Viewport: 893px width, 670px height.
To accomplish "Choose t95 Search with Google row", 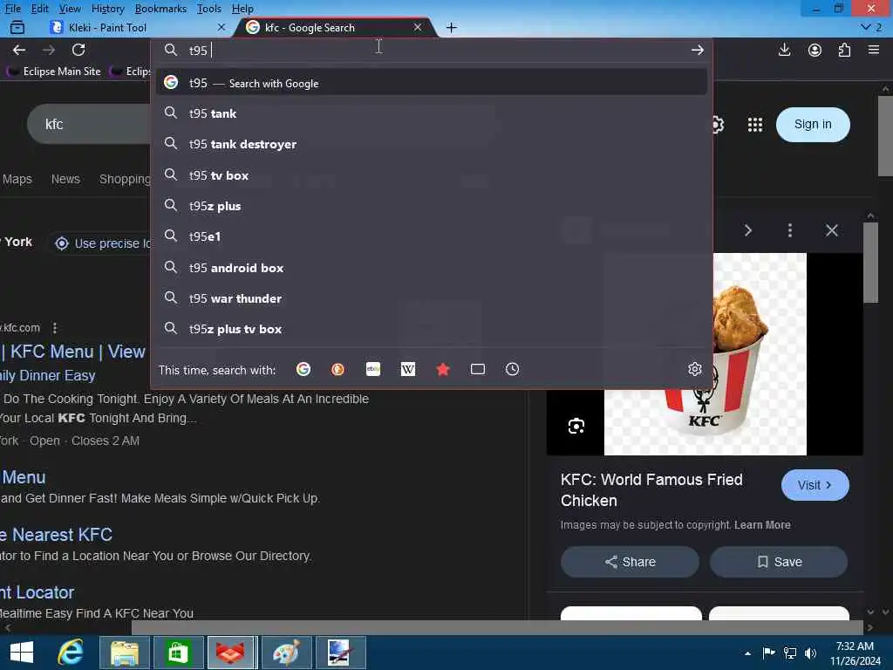I will 431,83.
